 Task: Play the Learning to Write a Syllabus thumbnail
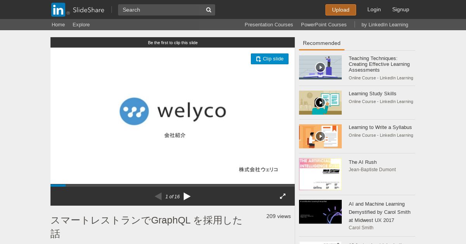click(x=320, y=136)
